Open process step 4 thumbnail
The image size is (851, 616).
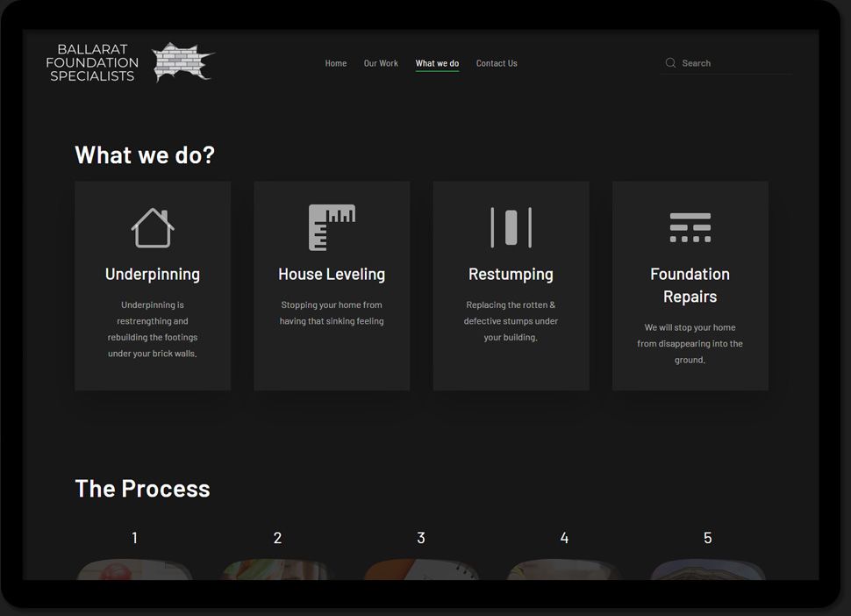coord(564,569)
